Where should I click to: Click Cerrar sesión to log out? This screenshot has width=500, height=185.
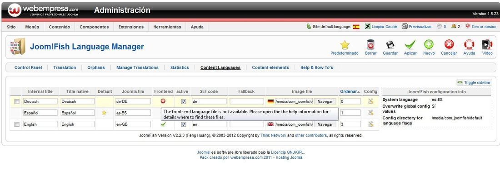point(484,27)
